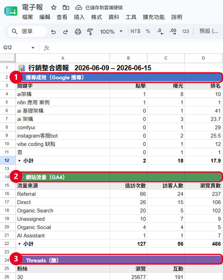The image size is (223, 280).
Task: Click the 流量來源 header cell
Action: click(63, 186)
